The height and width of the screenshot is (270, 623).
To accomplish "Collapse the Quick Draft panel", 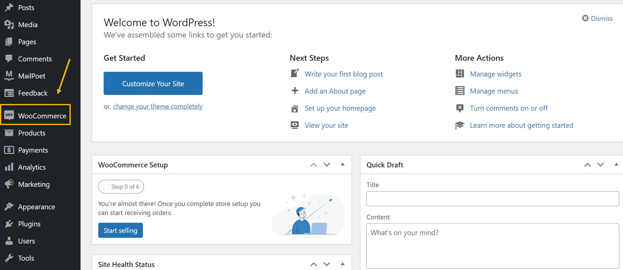I will 616,164.
